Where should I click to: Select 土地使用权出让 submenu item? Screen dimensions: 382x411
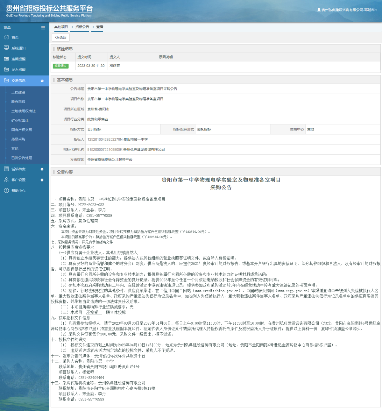coord(24,111)
